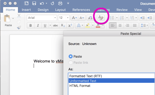Open the numbering style dropdown arrow
Viewport: 155px width, 95px height.
(127, 18)
